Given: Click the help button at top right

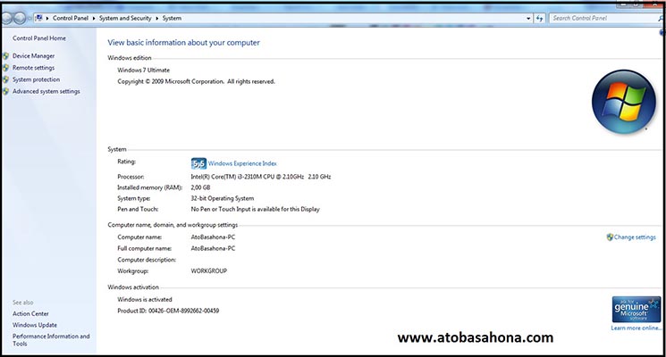Looking at the screenshot, I should pos(662,32).
